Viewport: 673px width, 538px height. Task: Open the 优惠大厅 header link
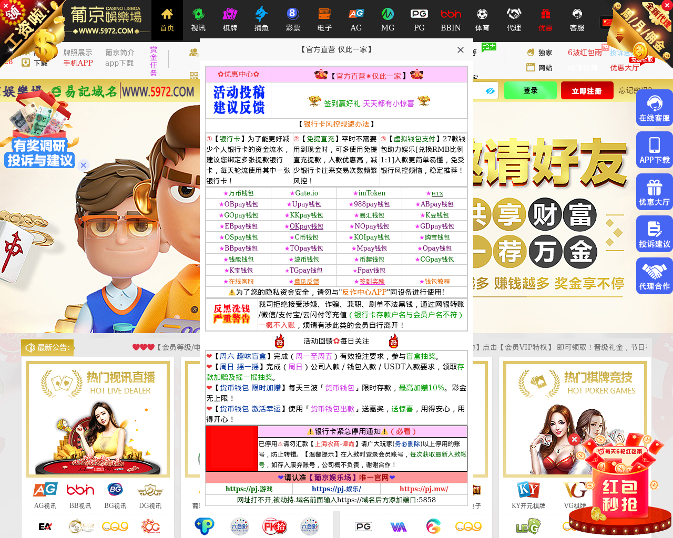pyautogui.click(x=625, y=68)
